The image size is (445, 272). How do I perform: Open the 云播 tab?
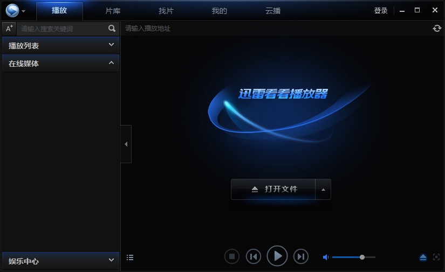273,11
